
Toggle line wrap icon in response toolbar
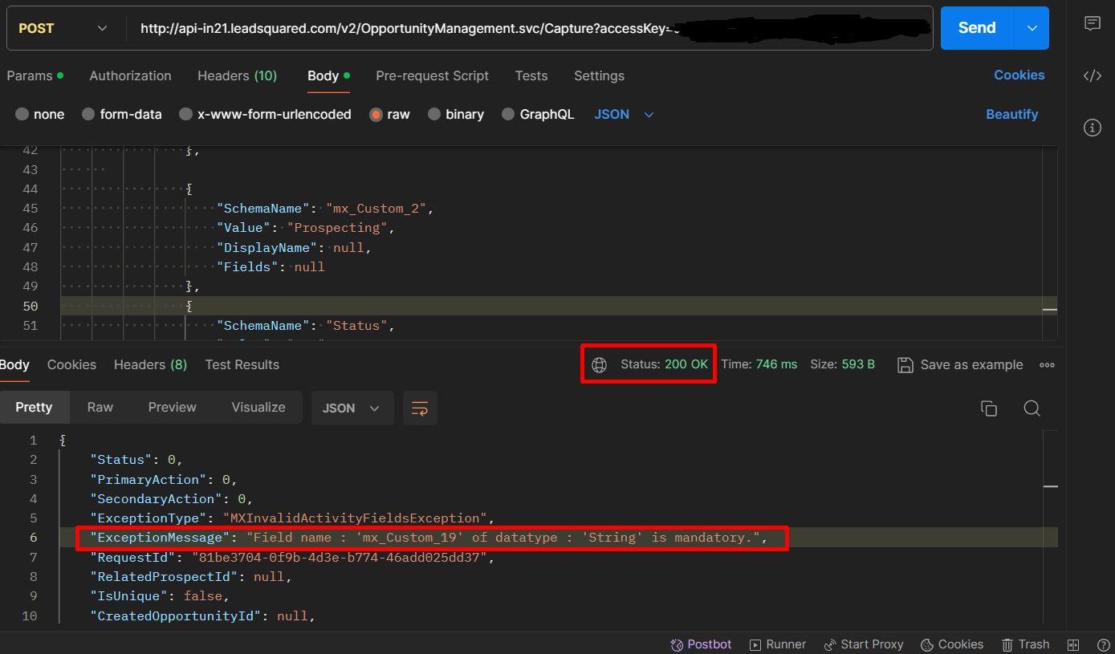pos(420,408)
